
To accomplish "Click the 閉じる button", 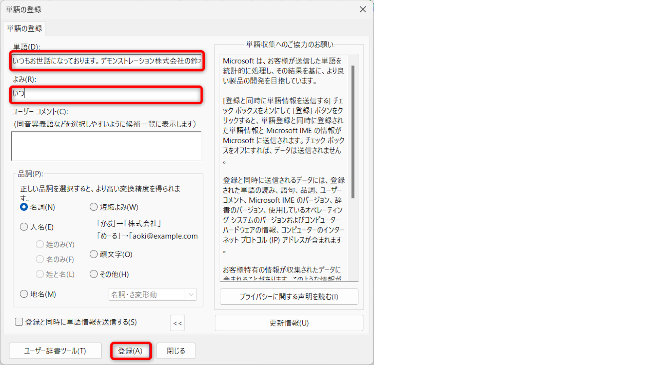I will [176, 351].
